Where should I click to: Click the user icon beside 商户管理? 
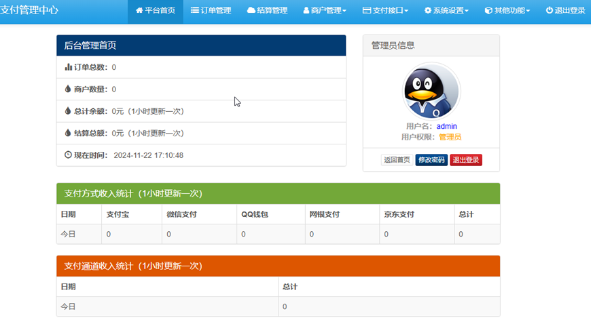coord(306,10)
